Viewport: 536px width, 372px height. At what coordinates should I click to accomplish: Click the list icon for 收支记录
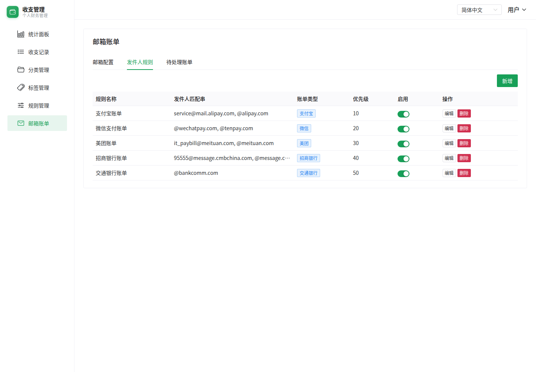[21, 52]
